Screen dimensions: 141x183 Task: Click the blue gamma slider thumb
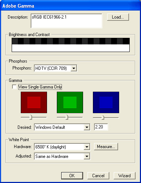click(103, 117)
